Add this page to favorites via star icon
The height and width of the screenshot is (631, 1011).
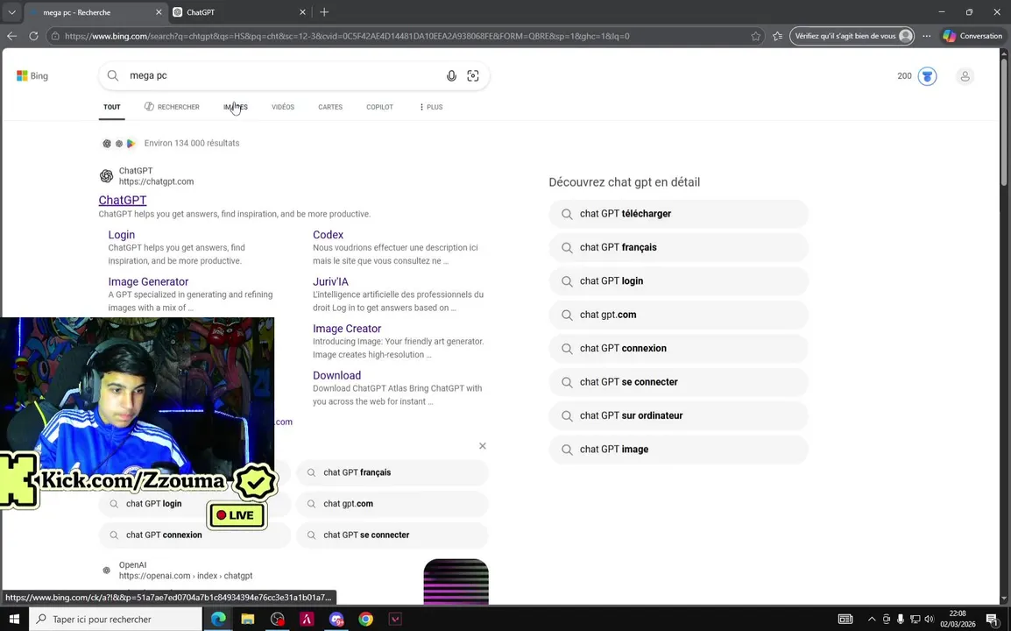point(756,36)
